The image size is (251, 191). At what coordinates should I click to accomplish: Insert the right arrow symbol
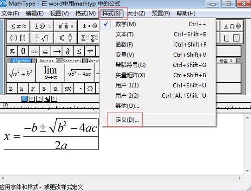(57, 51)
